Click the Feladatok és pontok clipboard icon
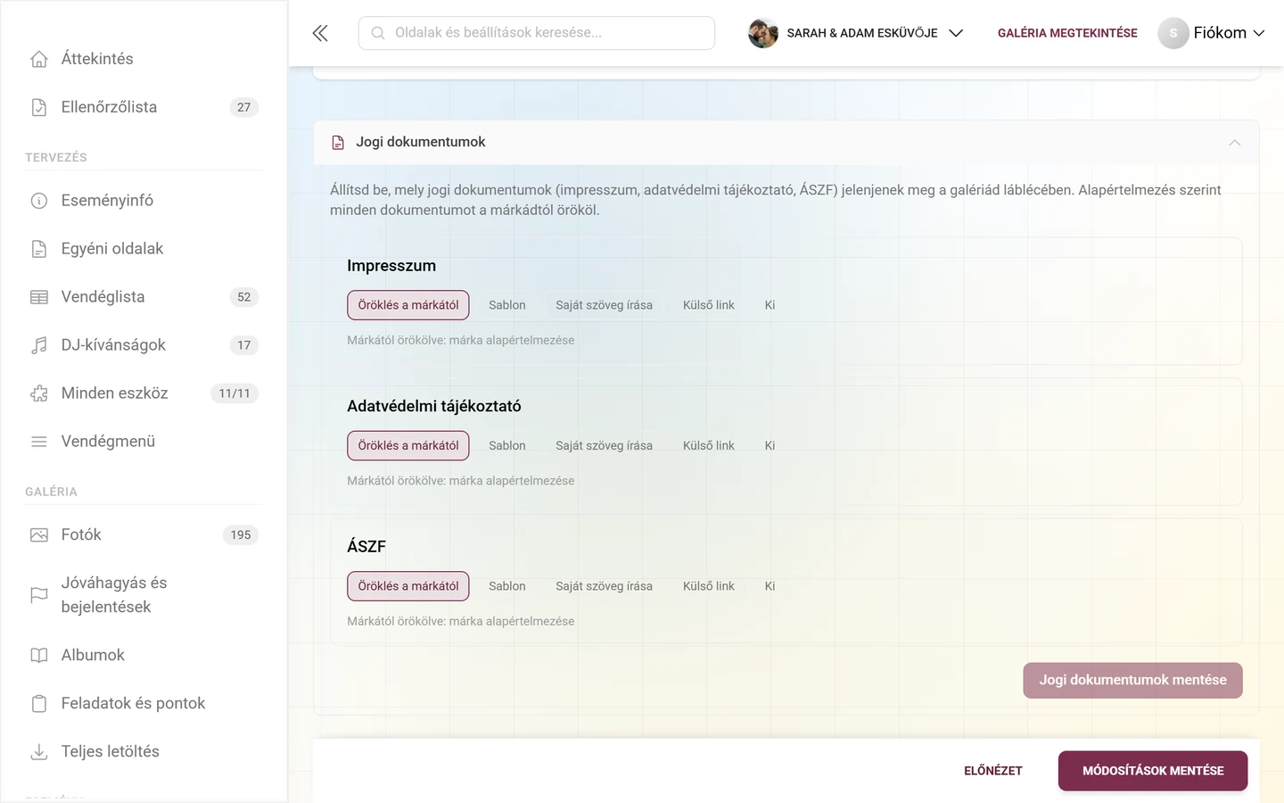This screenshot has height=803, width=1284. [x=39, y=704]
